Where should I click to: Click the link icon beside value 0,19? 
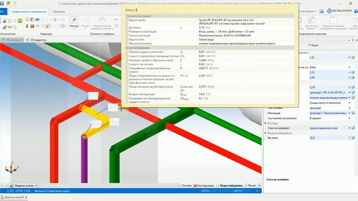[x=353, y=87]
